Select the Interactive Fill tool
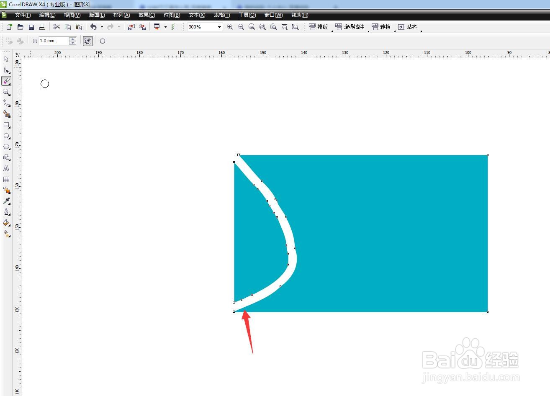 6,234
